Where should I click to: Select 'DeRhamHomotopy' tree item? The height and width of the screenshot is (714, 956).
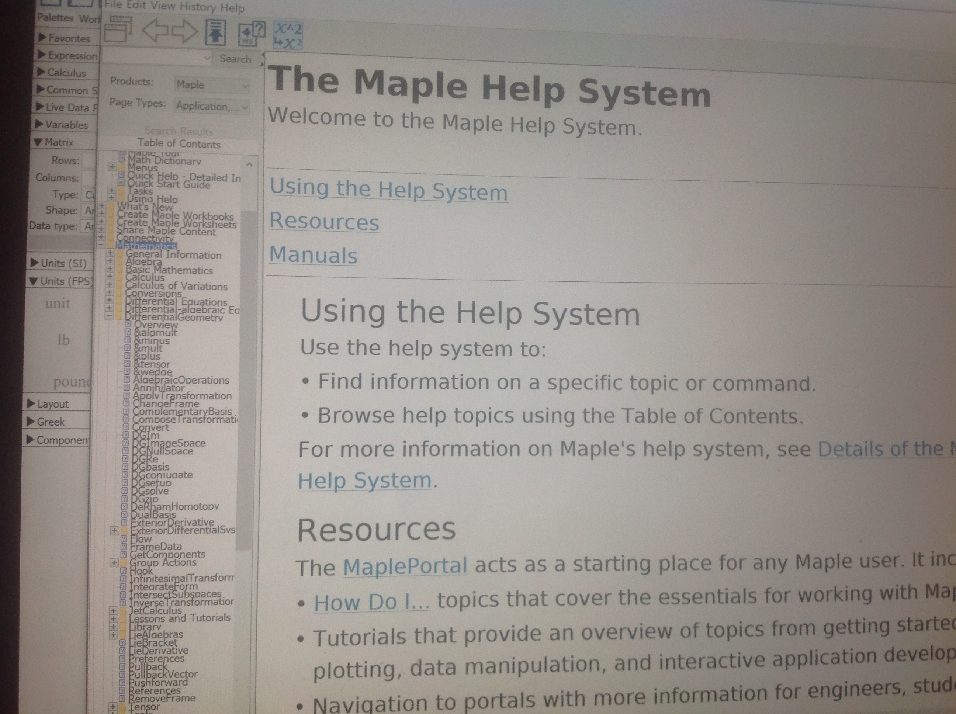[x=175, y=506]
